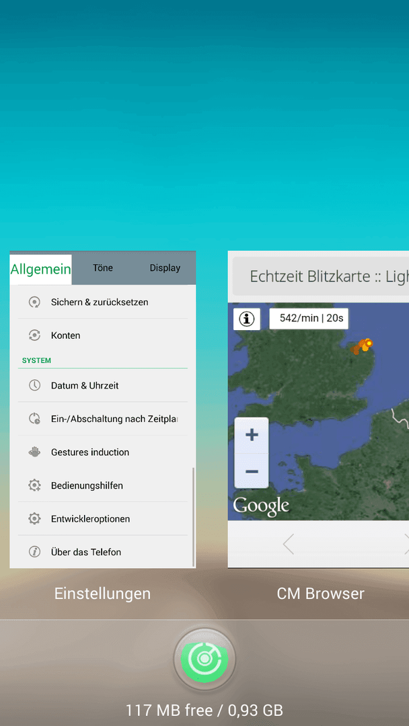Viewport: 409px width, 726px height.
Task: Go back in CM Browser
Action: tap(289, 544)
